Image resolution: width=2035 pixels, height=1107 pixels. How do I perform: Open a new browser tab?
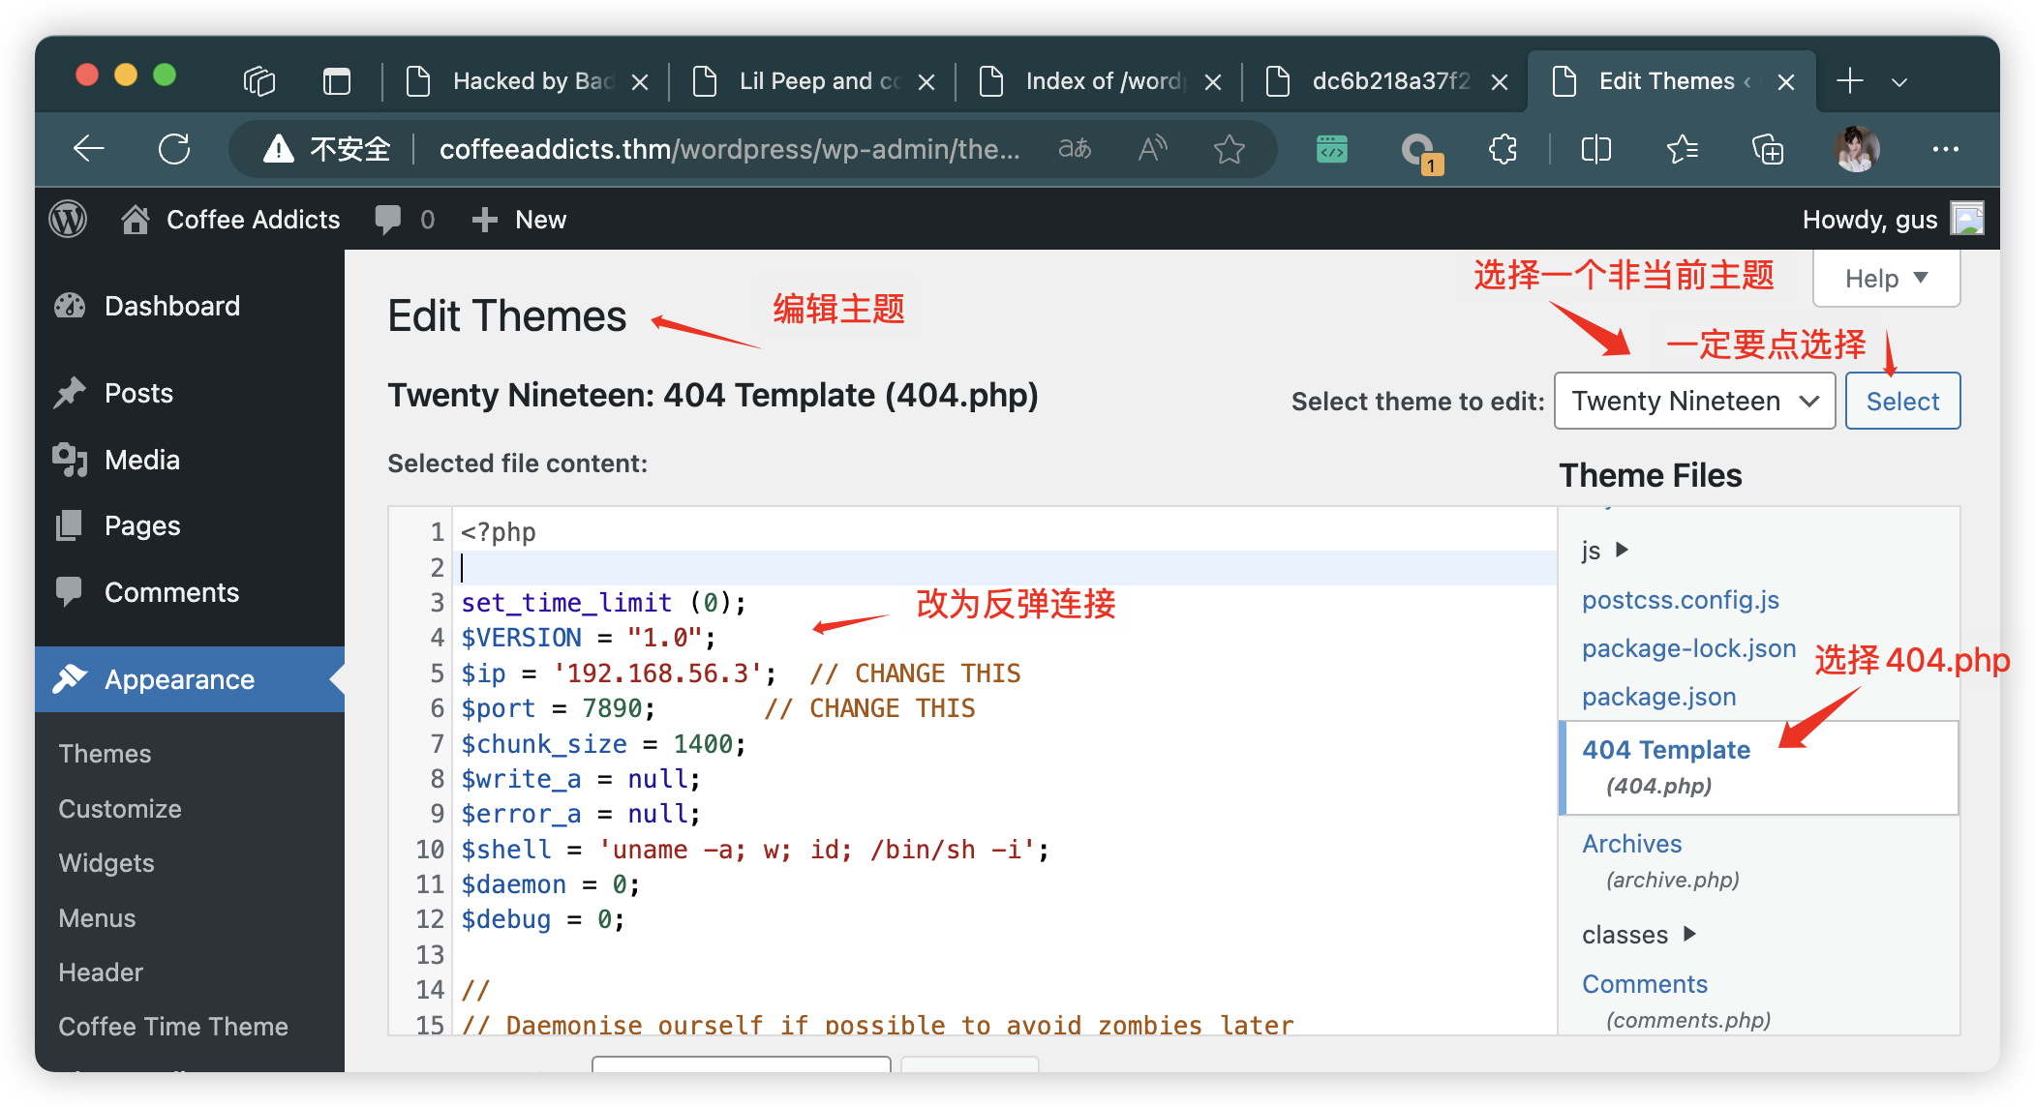point(1849,81)
